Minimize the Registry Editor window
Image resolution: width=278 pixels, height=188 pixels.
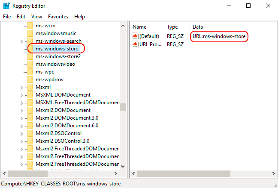[x=229, y=6]
